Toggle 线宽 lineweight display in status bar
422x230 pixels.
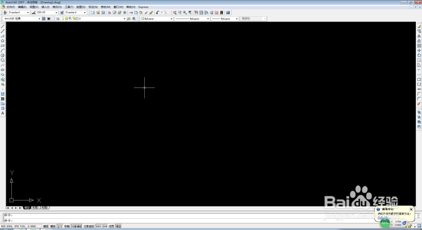coord(111,227)
